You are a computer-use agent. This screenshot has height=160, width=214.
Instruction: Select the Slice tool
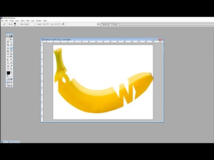tap(11, 45)
